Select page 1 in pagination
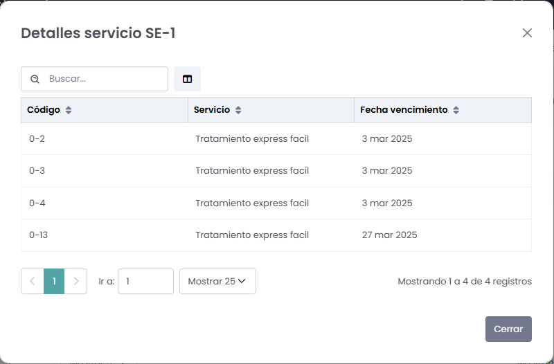The height and width of the screenshot is (364, 554). click(54, 282)
